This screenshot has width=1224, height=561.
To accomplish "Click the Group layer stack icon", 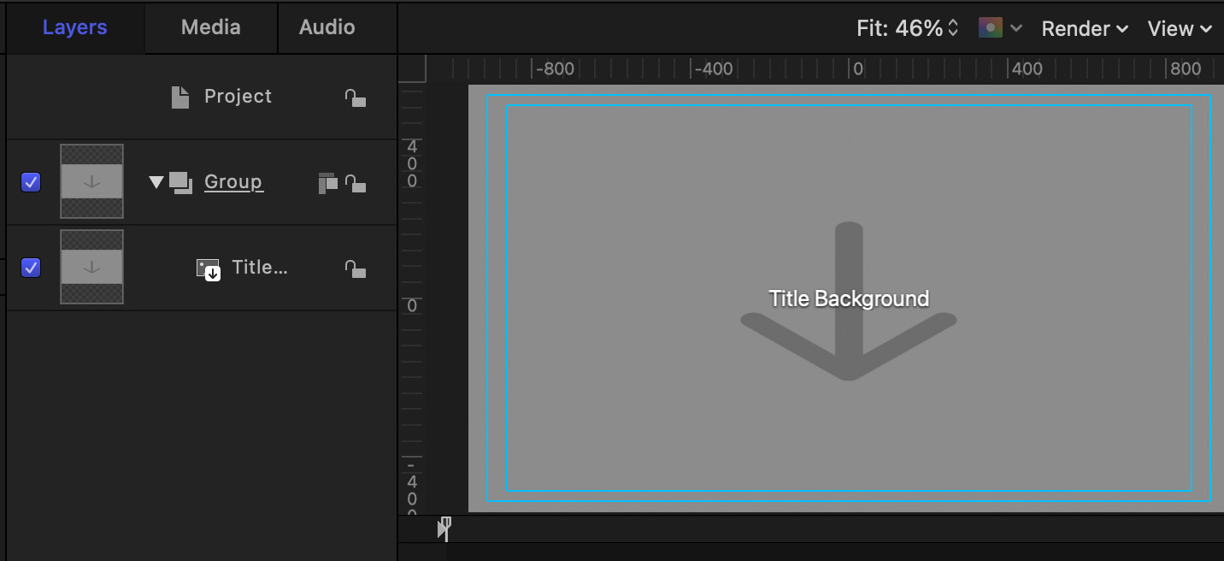I will point(180,182).
